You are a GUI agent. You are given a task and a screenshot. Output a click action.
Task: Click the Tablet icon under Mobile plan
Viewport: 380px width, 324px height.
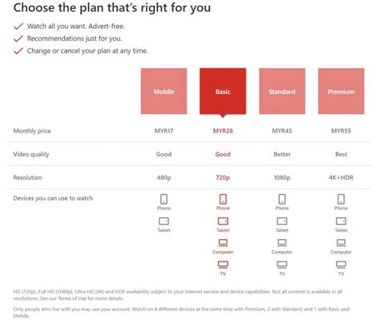click(x=164, y=221)
